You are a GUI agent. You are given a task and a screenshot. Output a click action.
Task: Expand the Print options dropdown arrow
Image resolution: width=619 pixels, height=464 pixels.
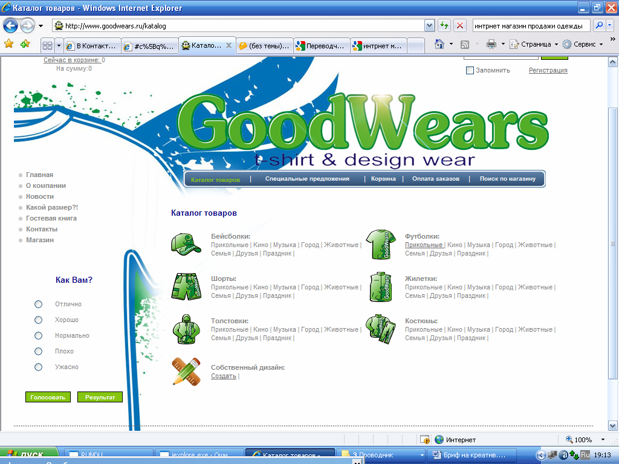click(503, 44)
